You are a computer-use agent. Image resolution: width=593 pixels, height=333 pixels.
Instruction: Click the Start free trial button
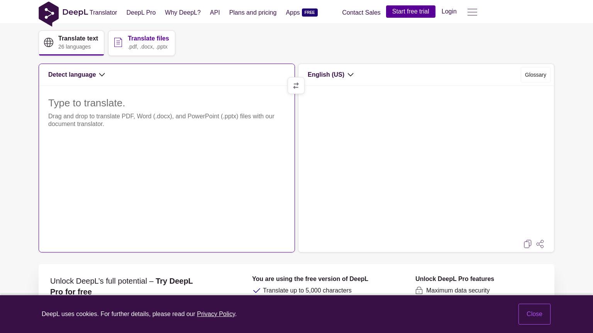click(x=411, y=12)
